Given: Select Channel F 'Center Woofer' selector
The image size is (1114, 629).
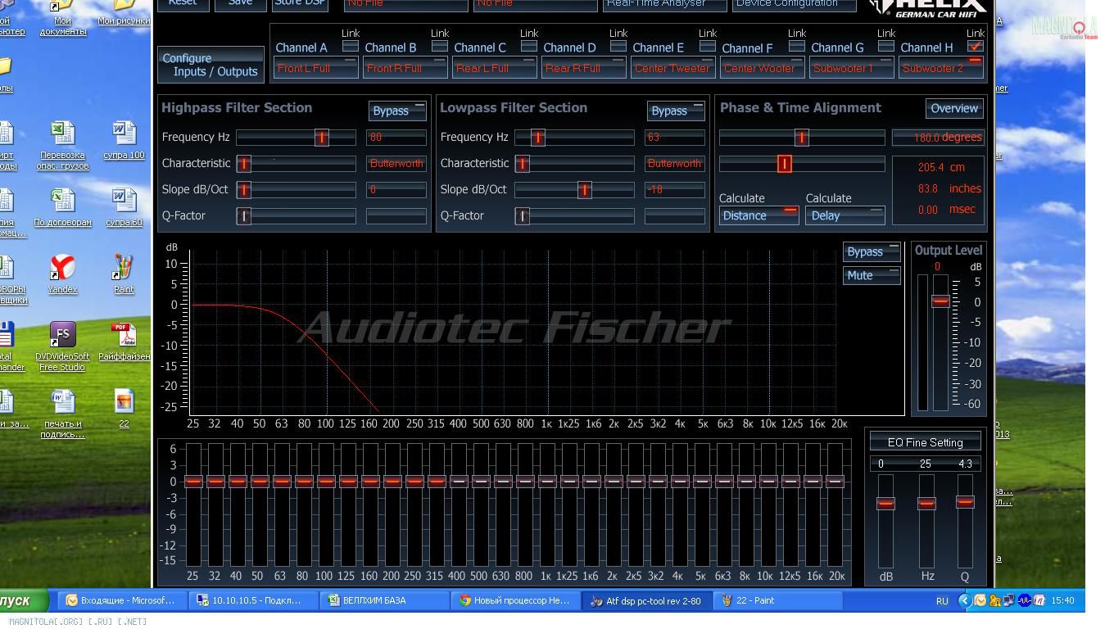Looking at the screenshot, I should tap(763, 68).
